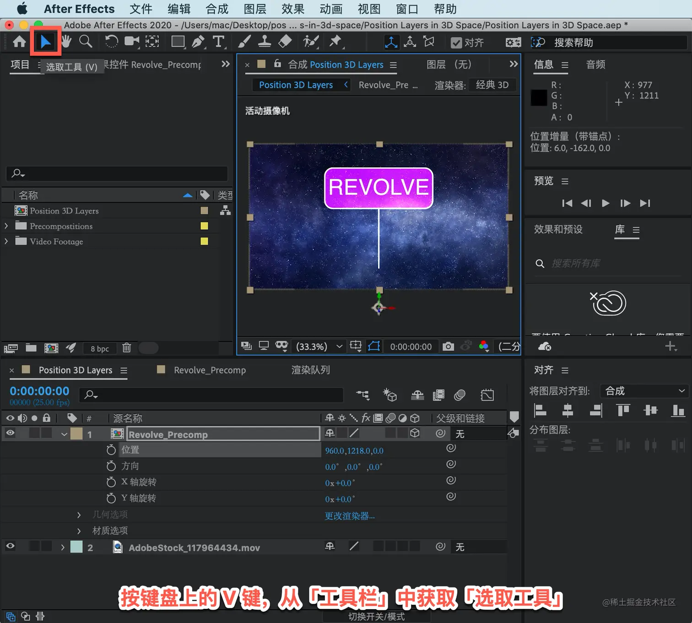This screenshot has height=623, width=692.
Task: Switch to the 渲染队列 tab
Action: [x=311, y=370]
